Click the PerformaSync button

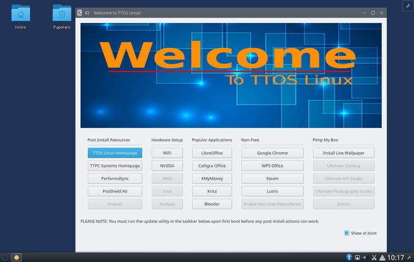pos(115,178)
